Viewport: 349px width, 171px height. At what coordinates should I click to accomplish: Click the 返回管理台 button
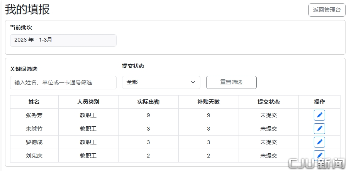(327, 10)
